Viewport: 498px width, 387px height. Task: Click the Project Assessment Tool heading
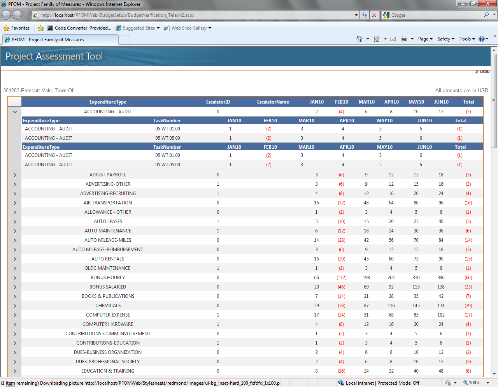pos(54,56)
